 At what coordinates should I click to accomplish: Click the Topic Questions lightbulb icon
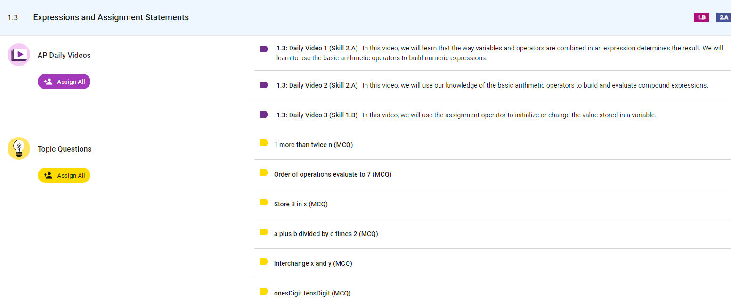point(19,148)
